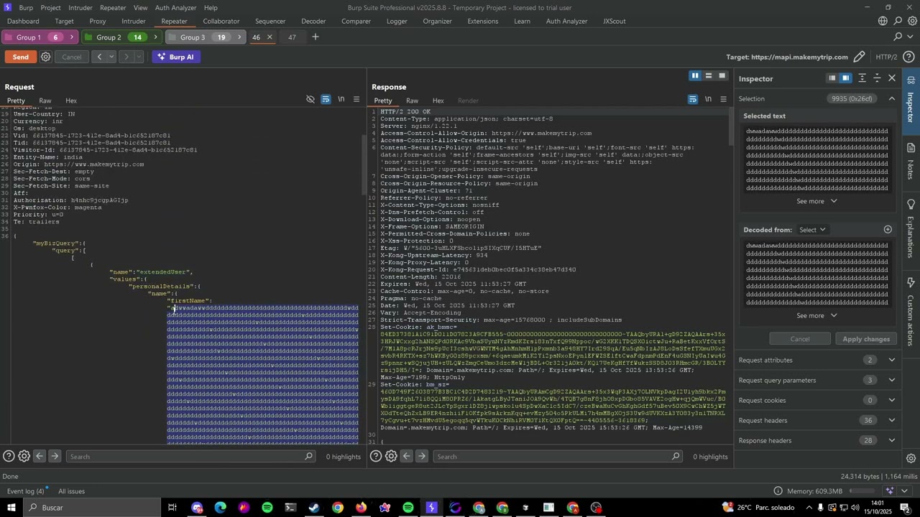
Task: Expand Selected text See more
Action: (816, 201)
